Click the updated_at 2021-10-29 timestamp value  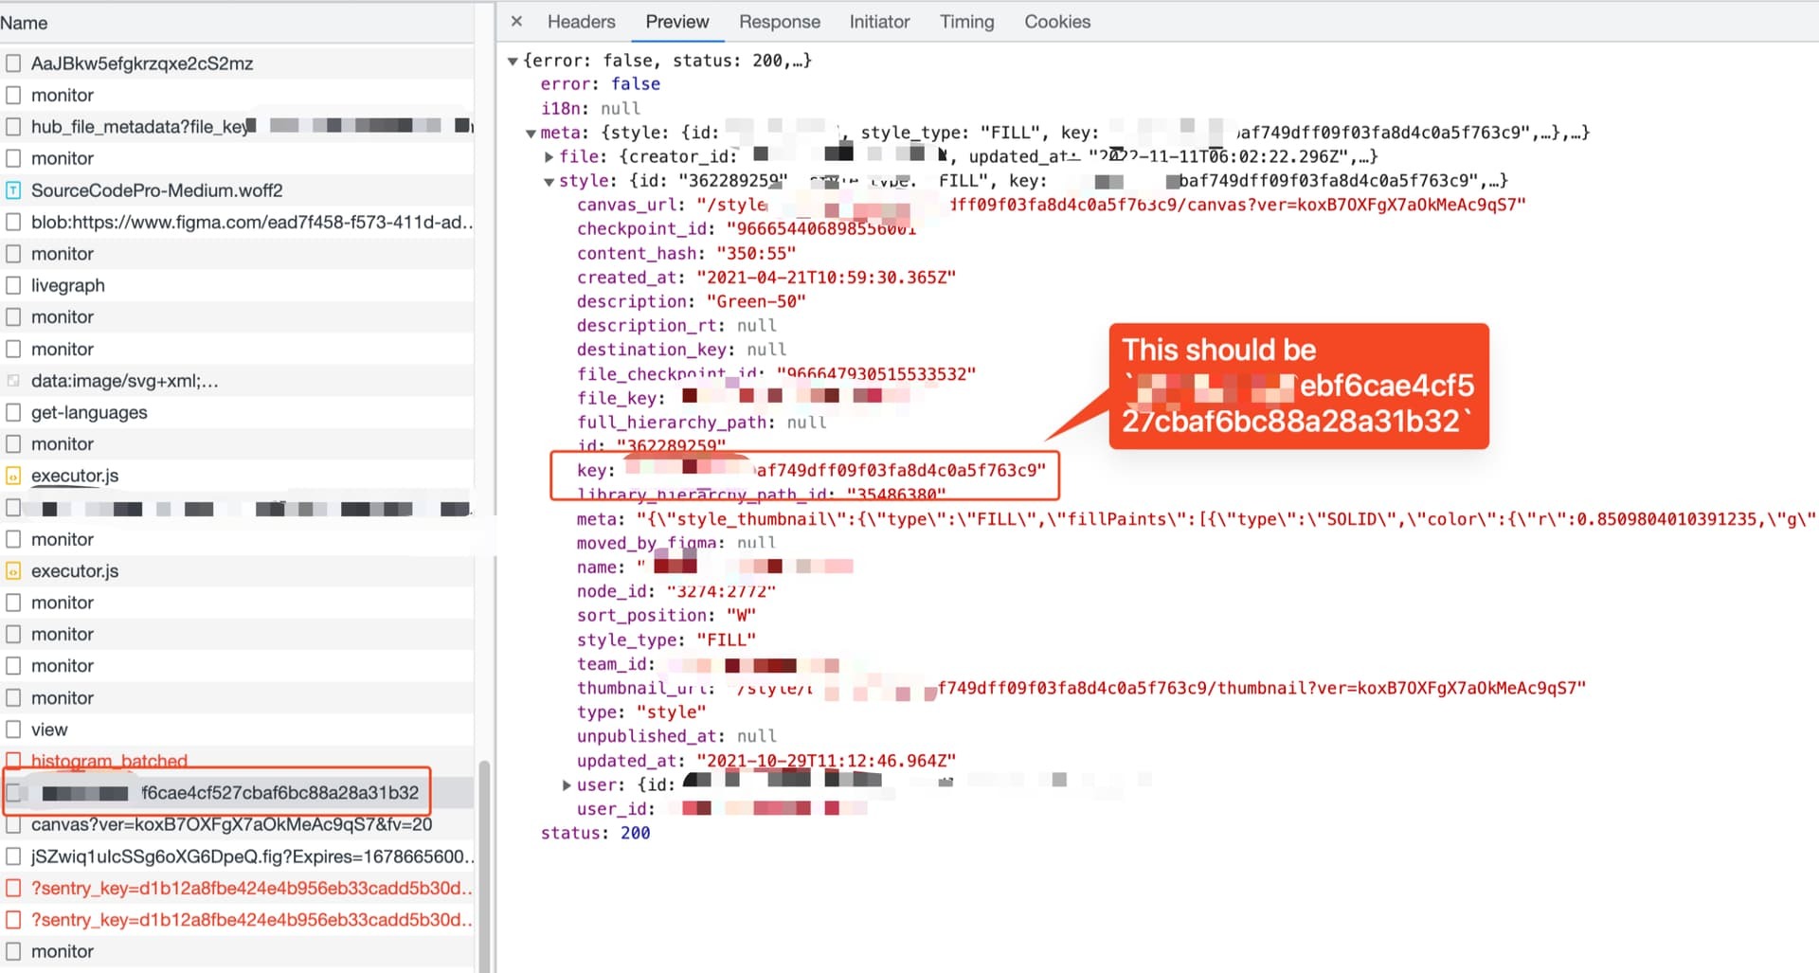click(x=826, y=761)
